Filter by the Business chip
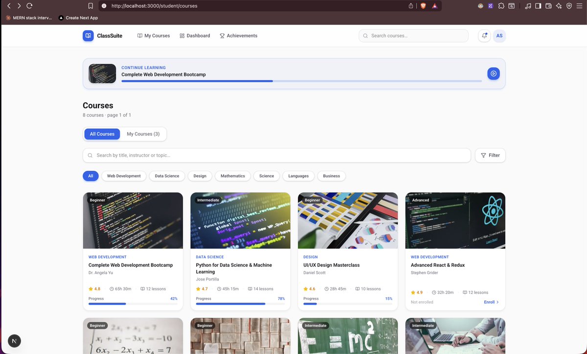 click(x=331, y=176)
